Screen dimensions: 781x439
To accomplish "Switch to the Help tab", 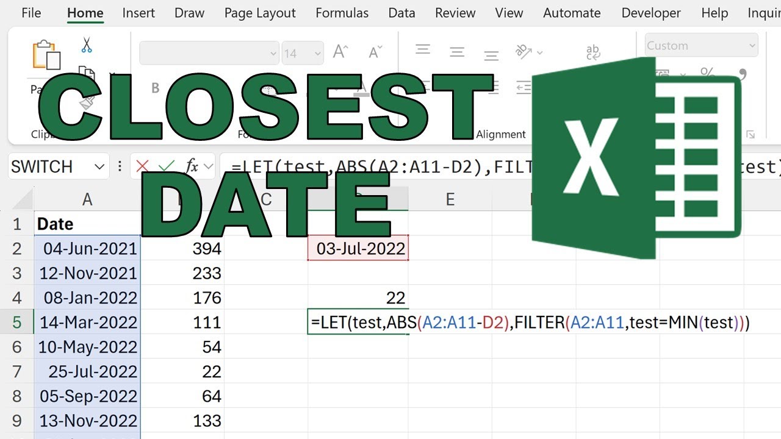I will [x=714, y=13].
